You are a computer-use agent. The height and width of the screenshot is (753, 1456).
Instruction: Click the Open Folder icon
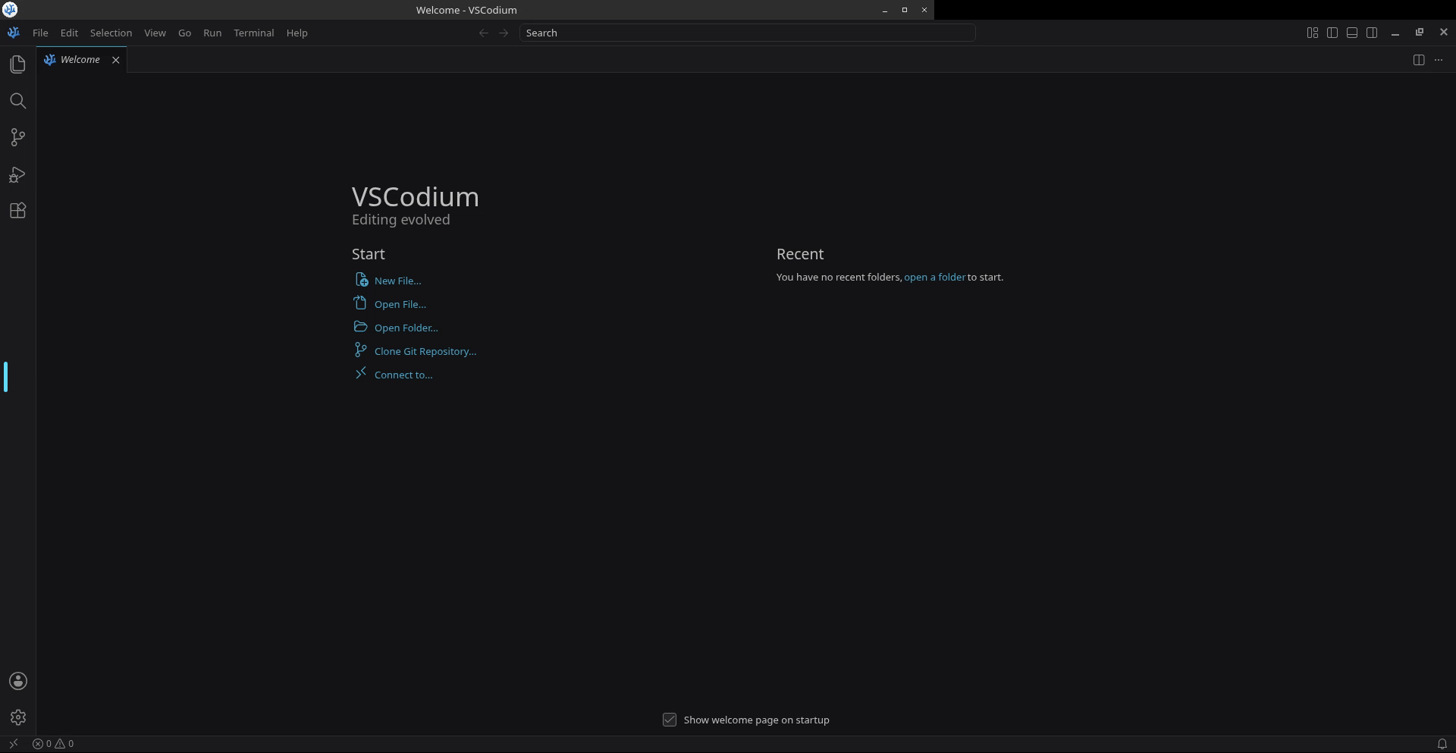(x=361, y=327)
